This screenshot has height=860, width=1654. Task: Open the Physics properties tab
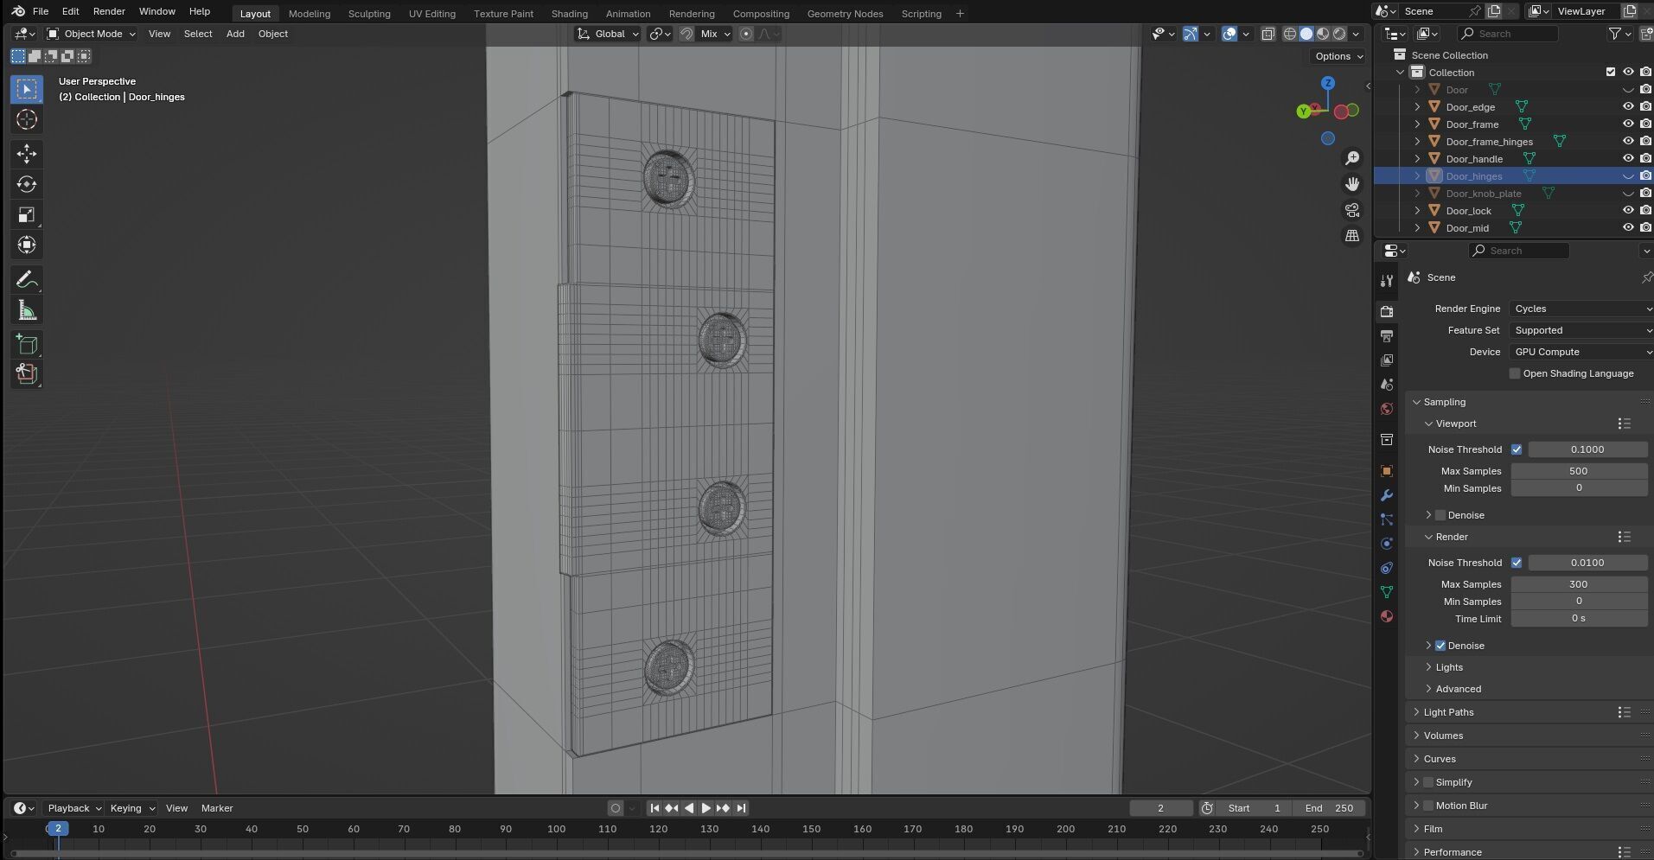coord(1387,544)
